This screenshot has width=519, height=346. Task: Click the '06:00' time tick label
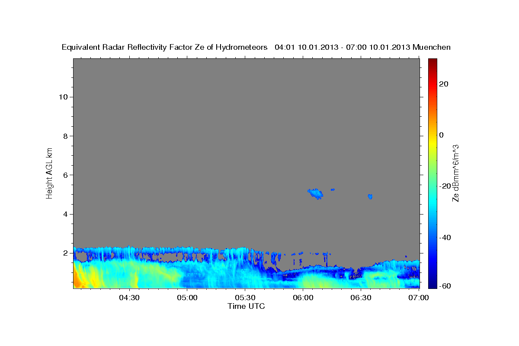coord(303,298)
